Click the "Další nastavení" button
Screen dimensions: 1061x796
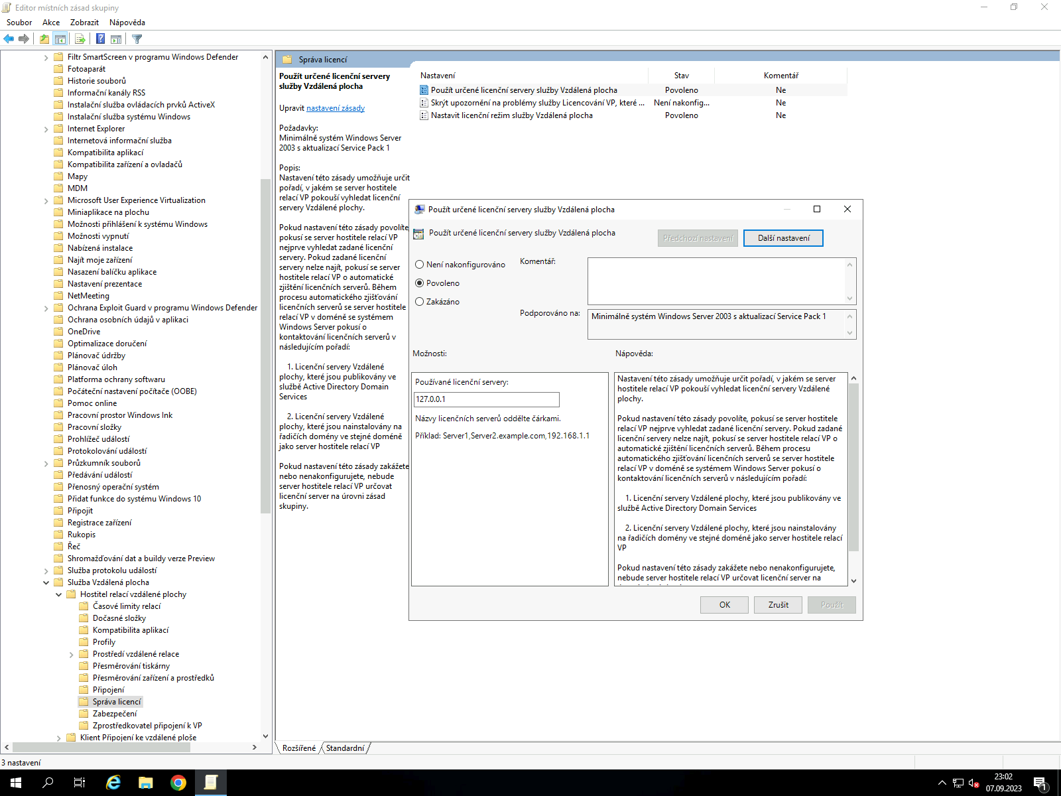tap(783, 238)
